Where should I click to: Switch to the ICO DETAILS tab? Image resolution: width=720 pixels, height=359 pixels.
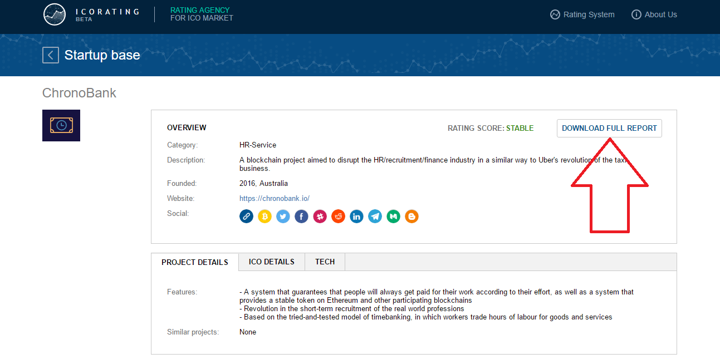tap(272, 262)
